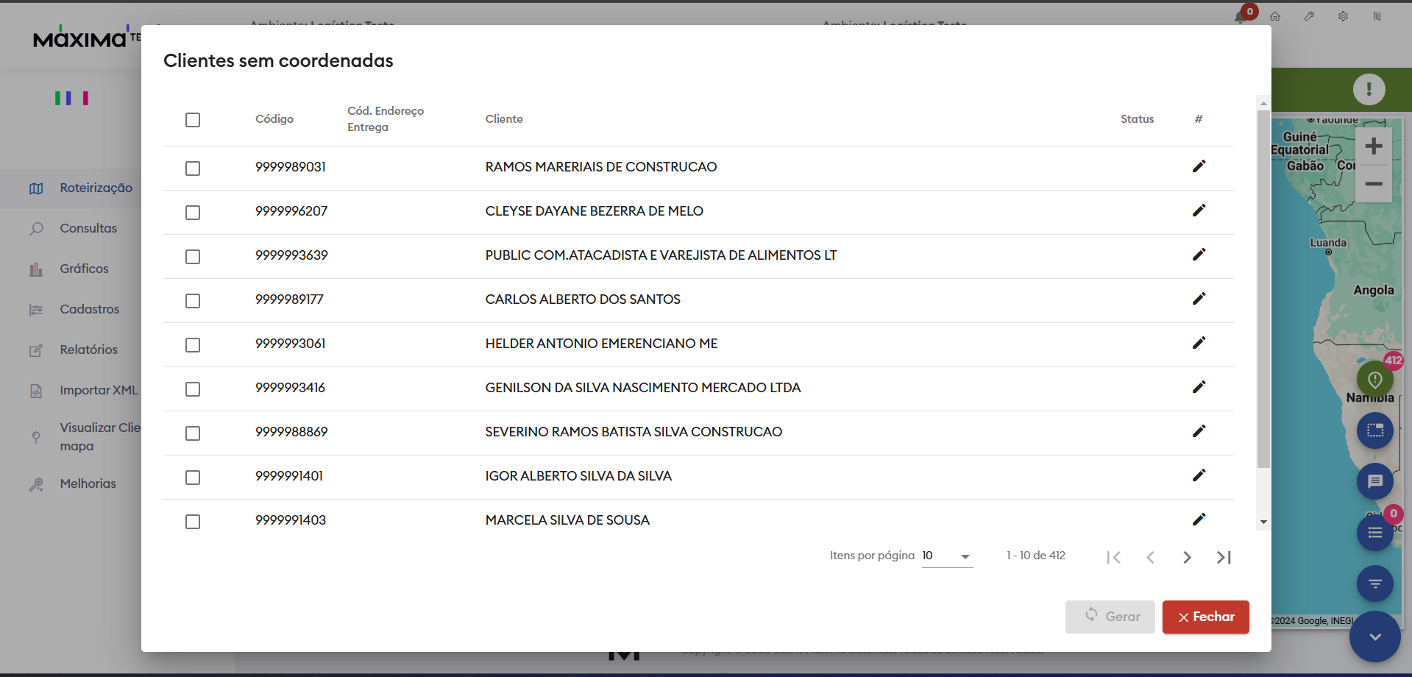Go to first page of client list
The height and width of the screenshot is (677, 1412).
point(1113,557)
